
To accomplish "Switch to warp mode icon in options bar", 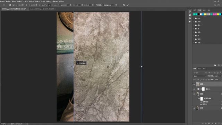I will click(x=116, y=5).
